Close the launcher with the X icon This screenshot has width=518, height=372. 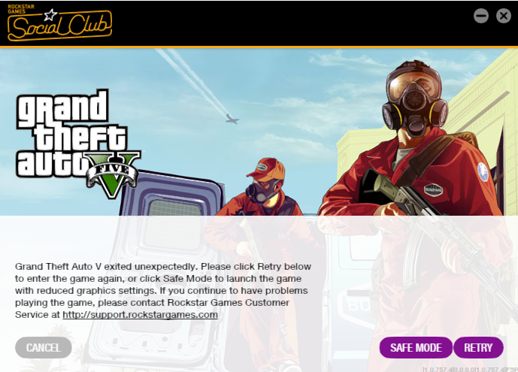click(504, 16)
